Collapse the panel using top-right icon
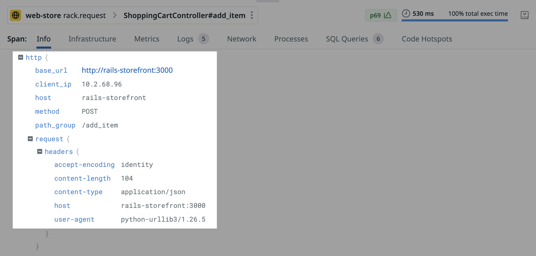536x256 pixels. (525, 15)
